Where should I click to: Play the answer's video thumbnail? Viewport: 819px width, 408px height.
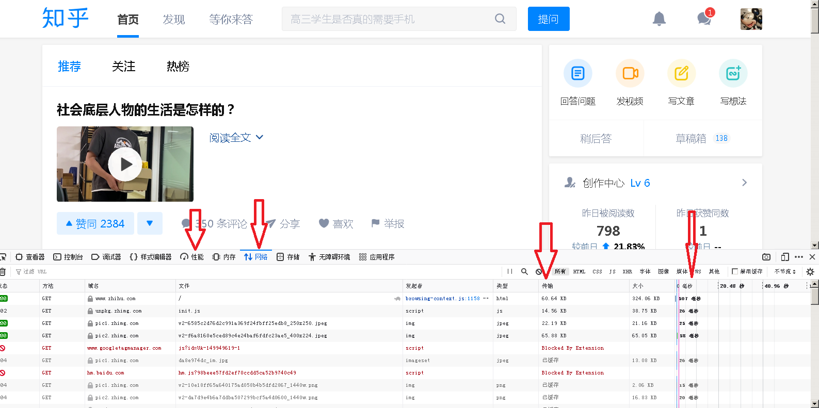(125, 164)
